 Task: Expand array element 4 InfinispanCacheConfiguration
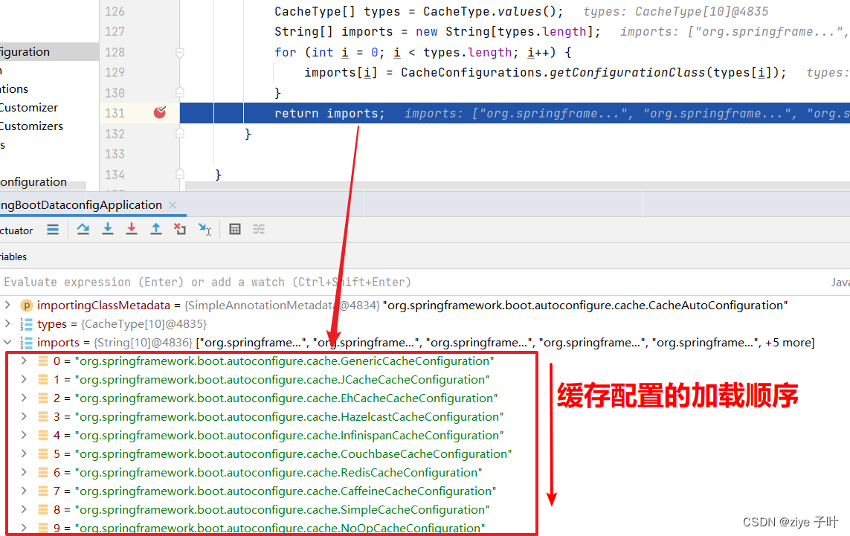coord(24,435)
